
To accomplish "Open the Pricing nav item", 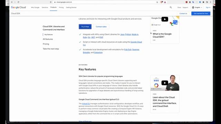I will tap(61, 8).
